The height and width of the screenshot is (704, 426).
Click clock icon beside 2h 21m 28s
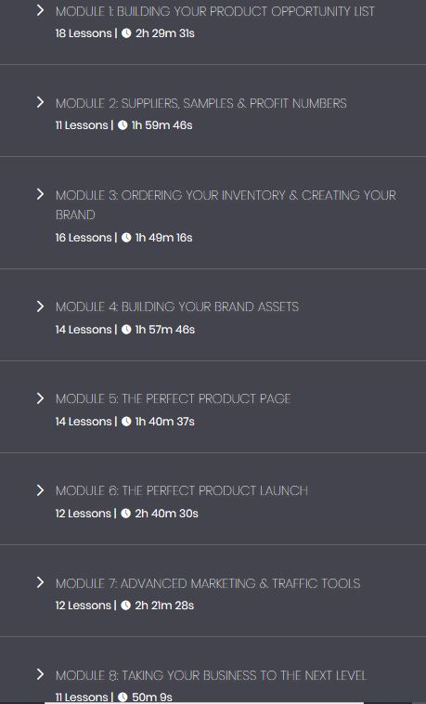click(x=125, y=606)
